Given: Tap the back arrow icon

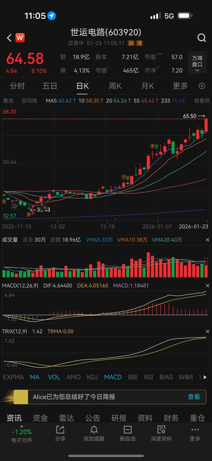Looking at the screenshot, I should pyautogui.click(x=9, y=38).
